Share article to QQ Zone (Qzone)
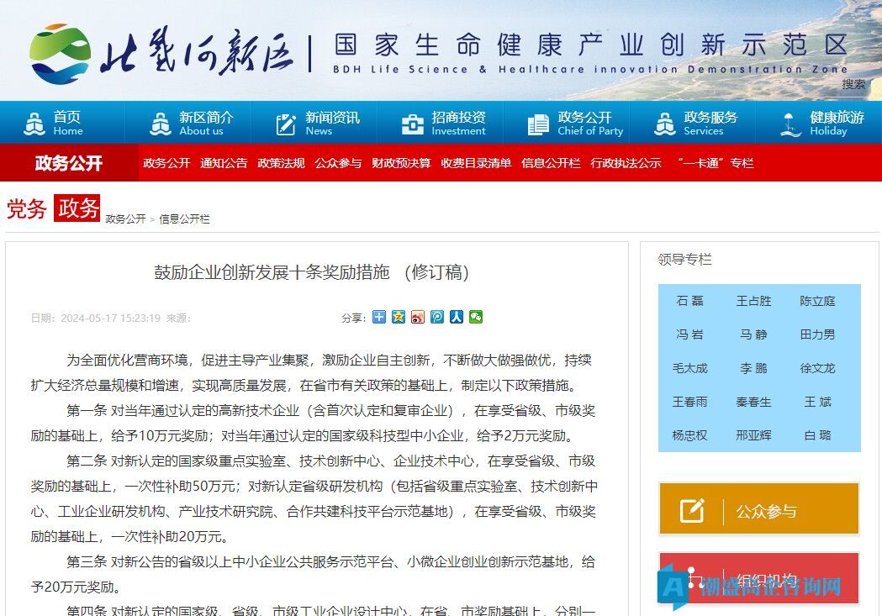 (399, 317)
